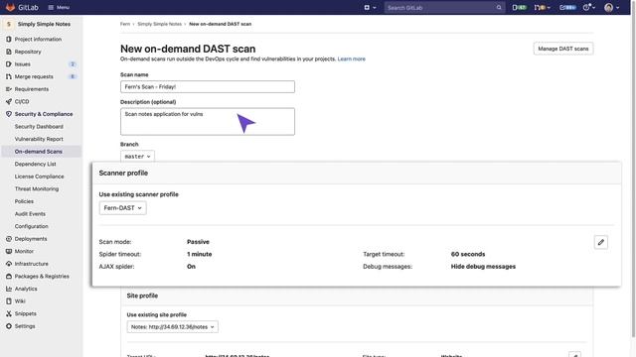
Task: Click the Infrastructure sidebar icon
Action: (x=9, y=264)
